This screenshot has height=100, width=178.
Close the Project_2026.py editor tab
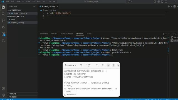coord(57,6)
